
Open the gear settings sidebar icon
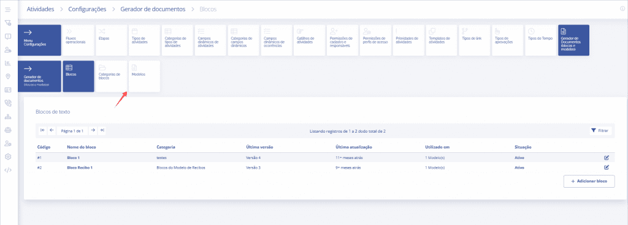click(x=7, y=157)
